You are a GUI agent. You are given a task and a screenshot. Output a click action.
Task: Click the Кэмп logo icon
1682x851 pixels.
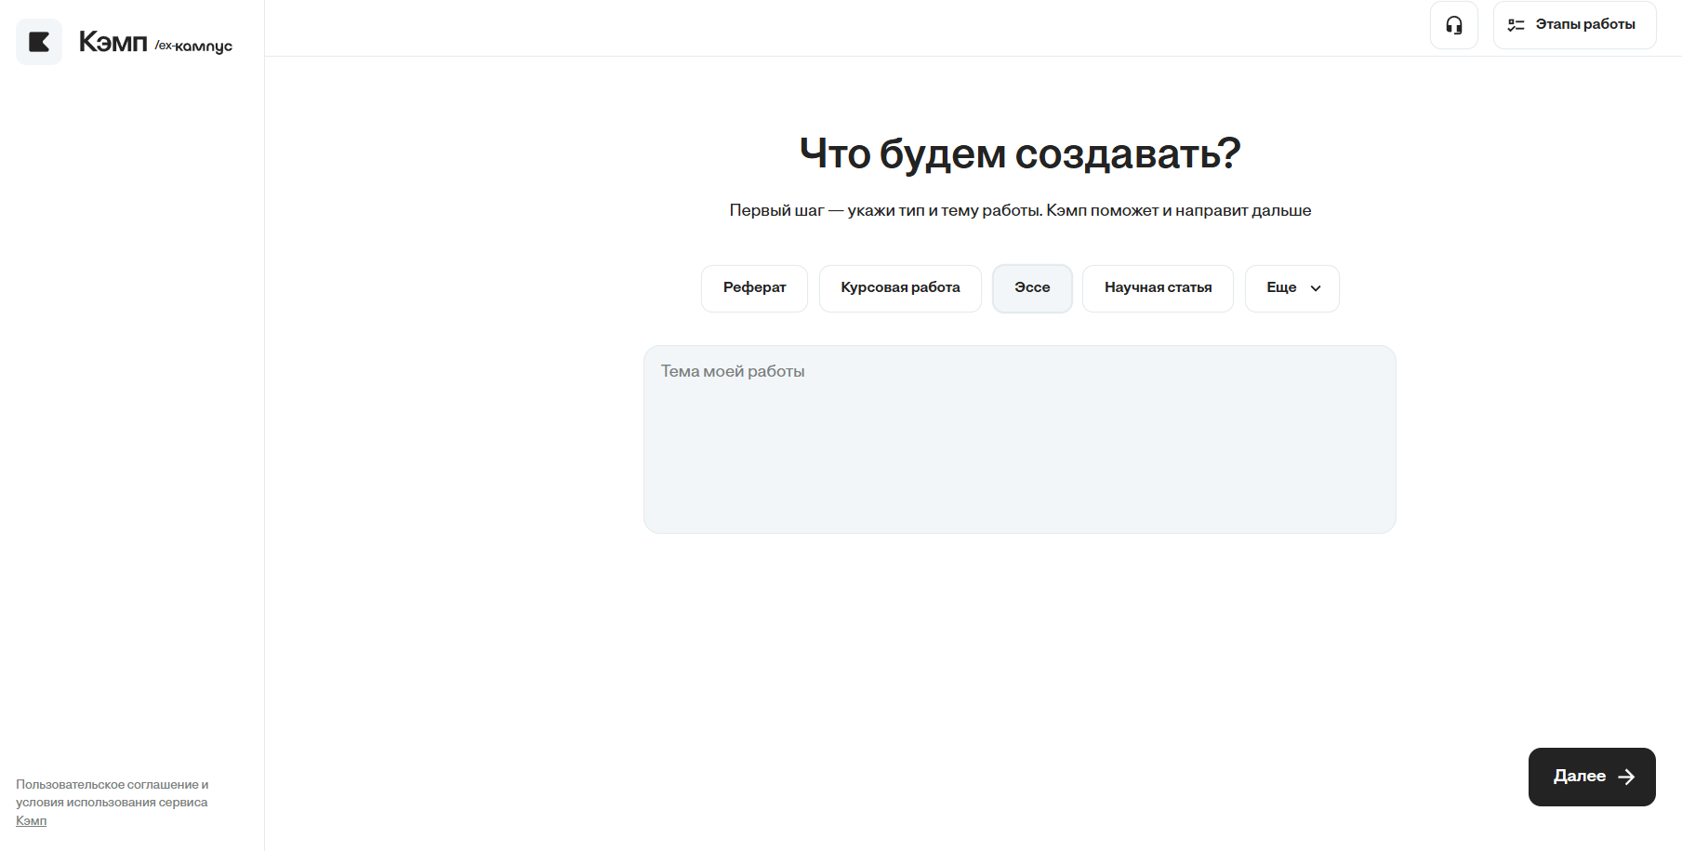point(39,42)
